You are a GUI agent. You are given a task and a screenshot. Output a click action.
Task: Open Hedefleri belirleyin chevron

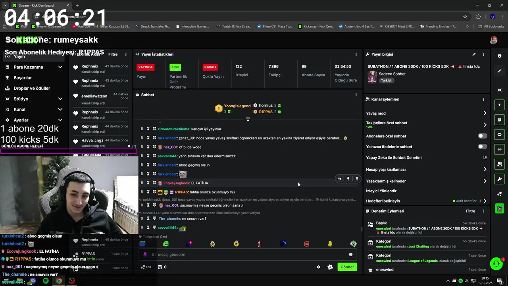(485, 201)
